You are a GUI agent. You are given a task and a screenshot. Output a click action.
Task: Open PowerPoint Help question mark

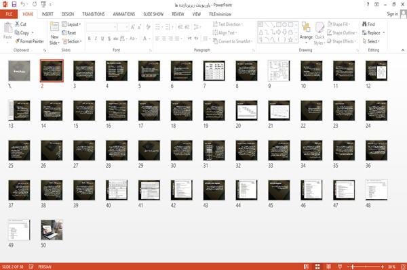(x=368, y=5)
